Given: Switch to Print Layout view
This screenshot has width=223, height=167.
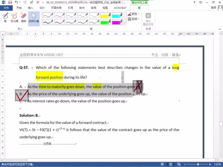Looking at the screenshot, I should tap(171, 164).
